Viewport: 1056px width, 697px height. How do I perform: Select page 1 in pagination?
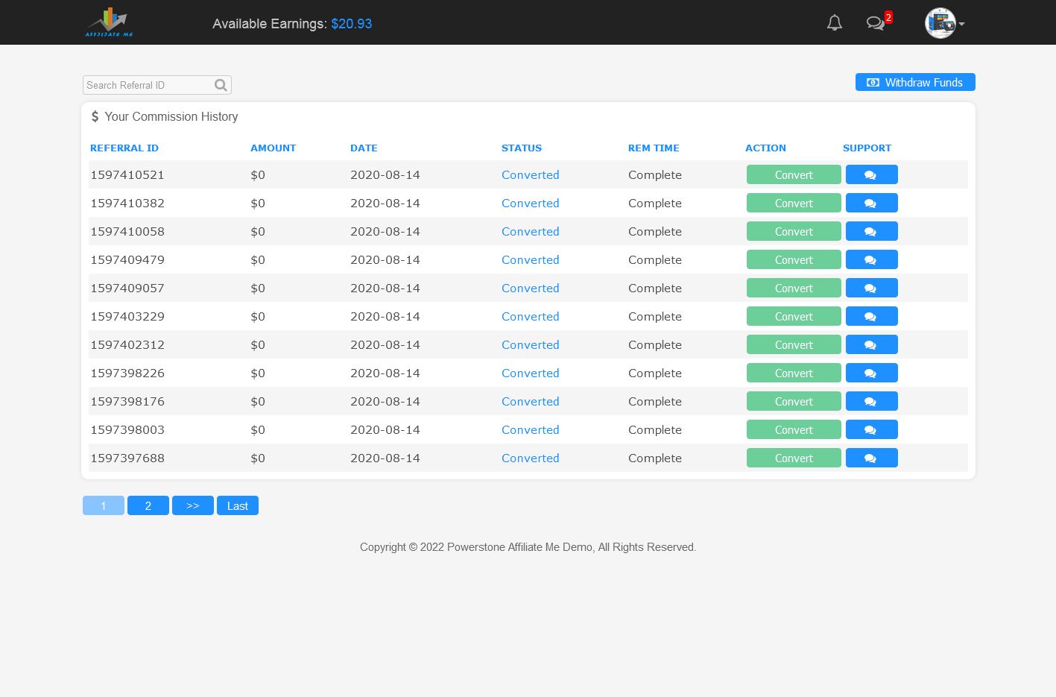coord(104,506)
